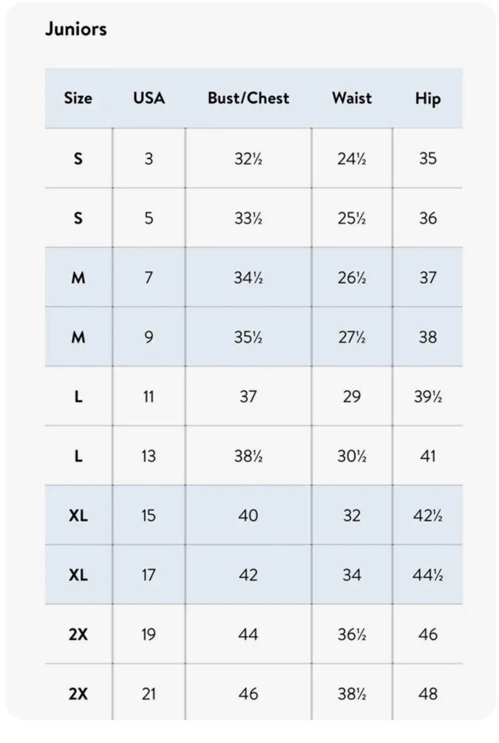This screenshot has height=743, width=499.
Task: Select the Hip value 35
Action: pyautogui.click(x=428, y=158)
